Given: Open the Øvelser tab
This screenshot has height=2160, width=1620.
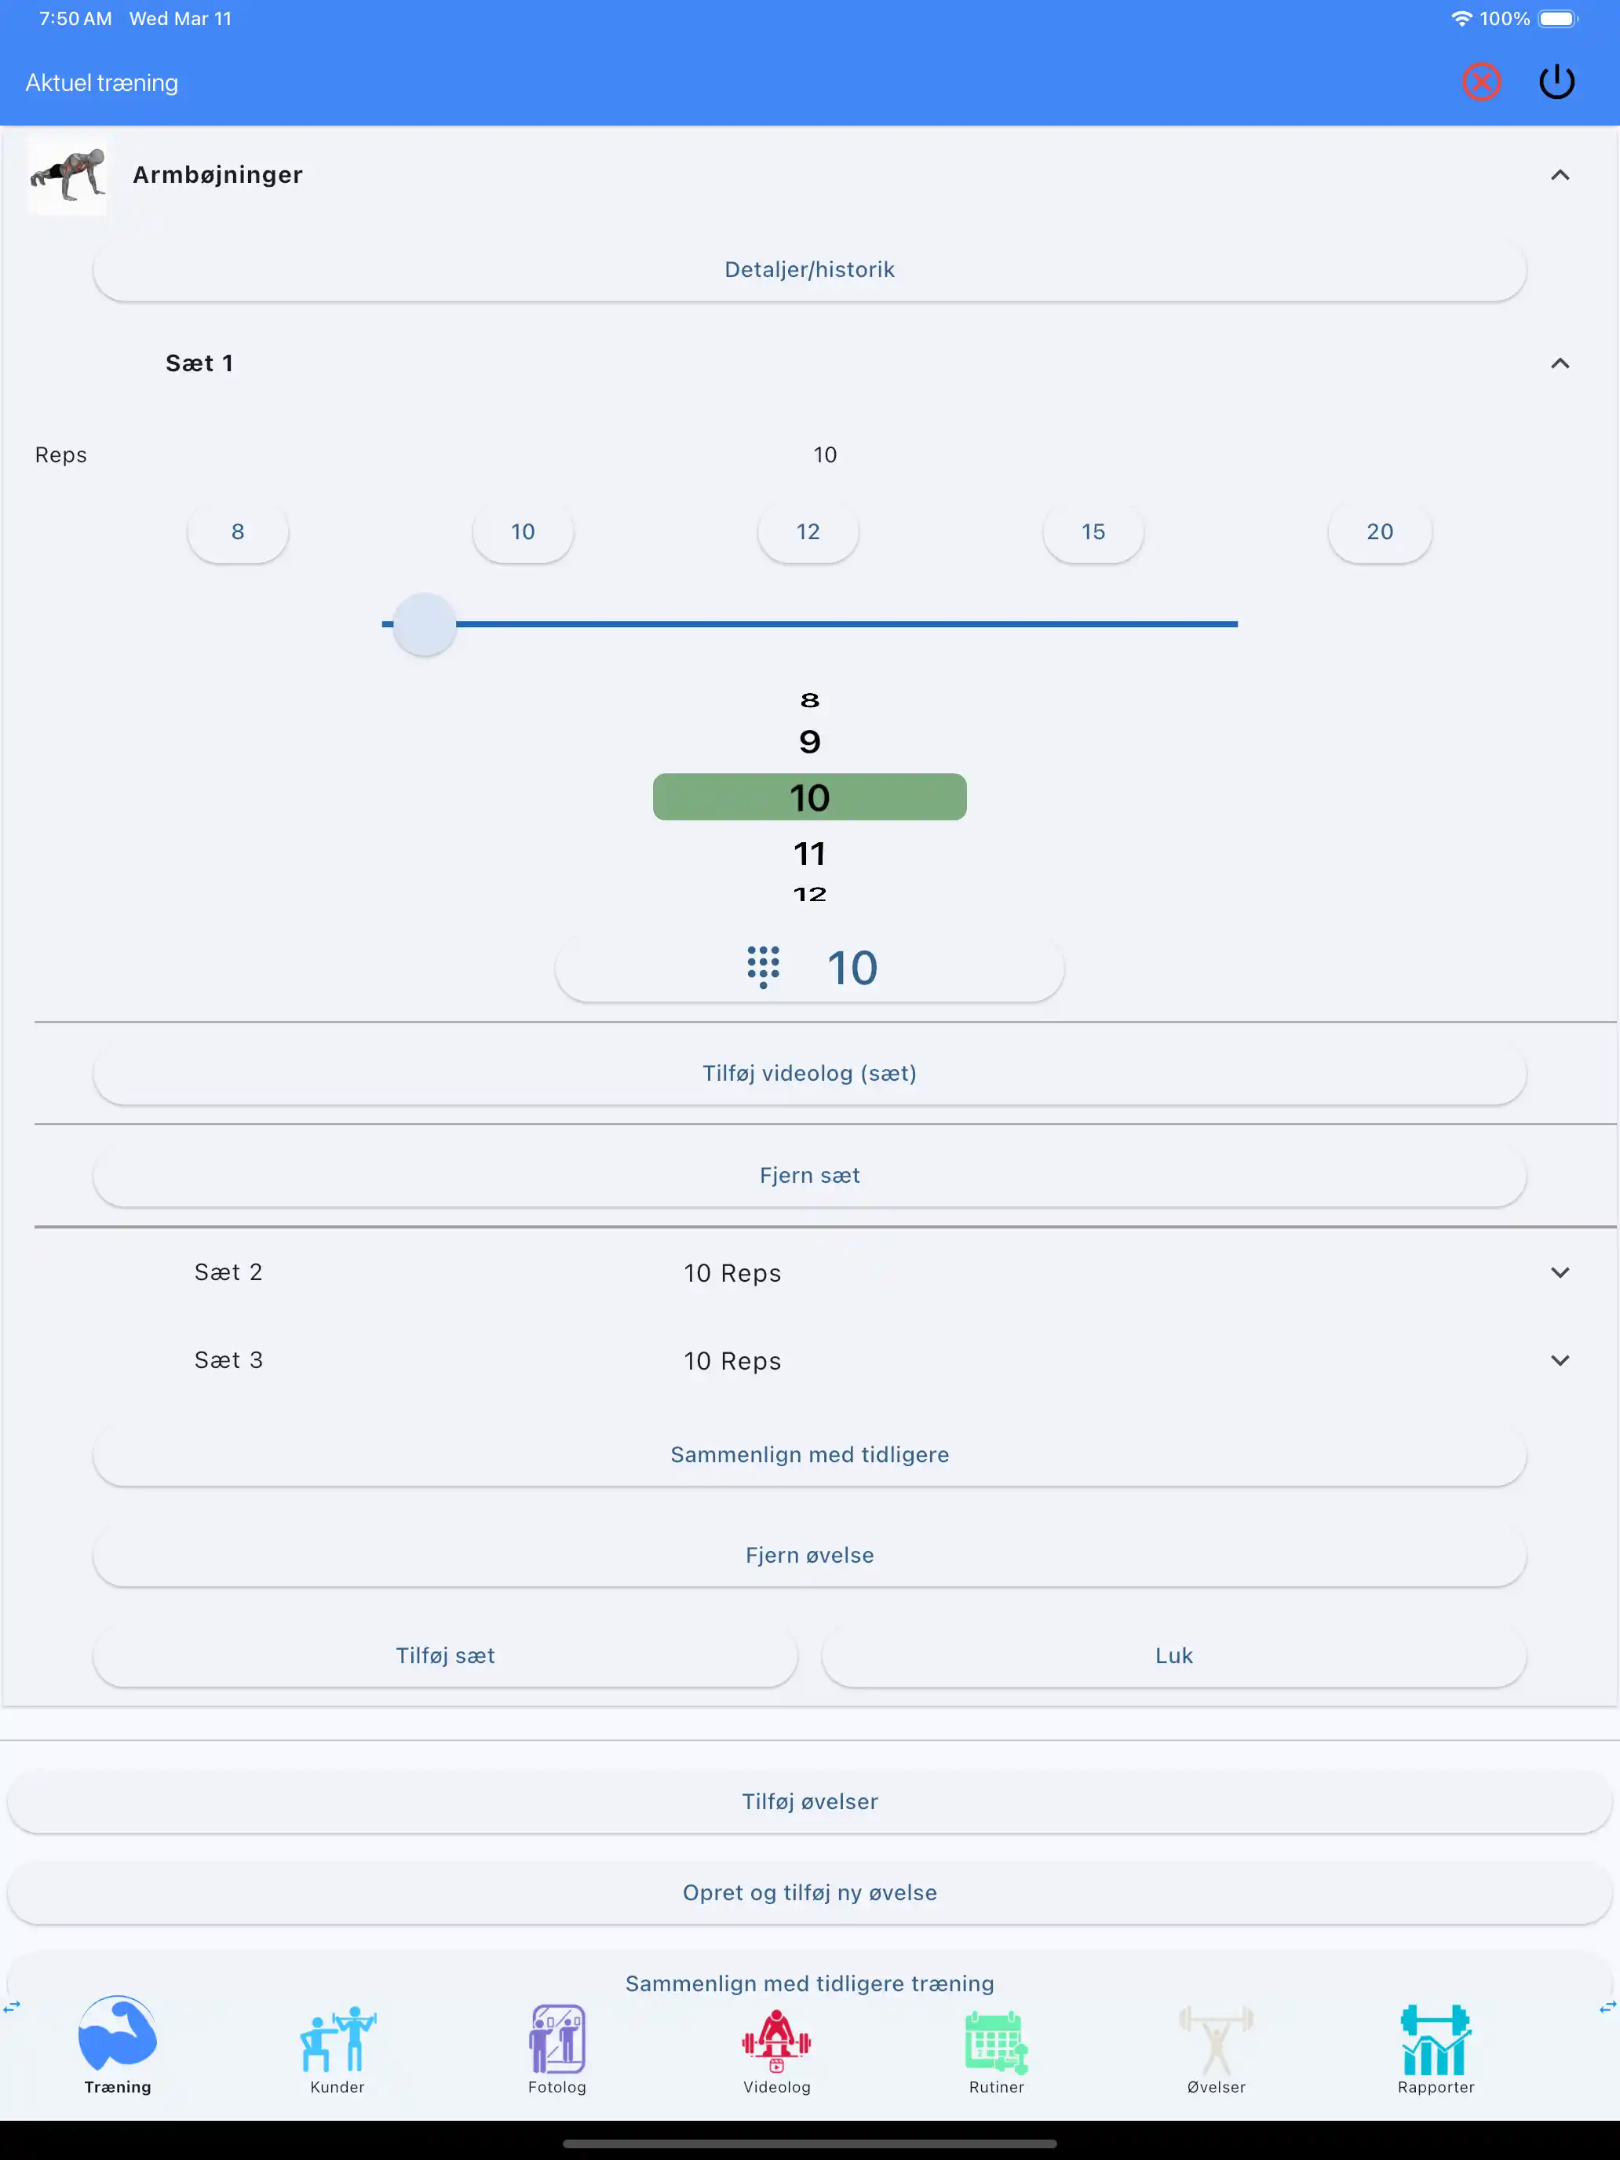Looking at the screenshot, I should [x=1216, y=2049].
